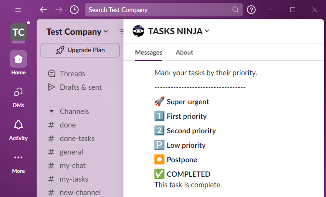Click the Upgrade Plan button
326x197 pixels.
pyautogui.click(x=80, y=50)
